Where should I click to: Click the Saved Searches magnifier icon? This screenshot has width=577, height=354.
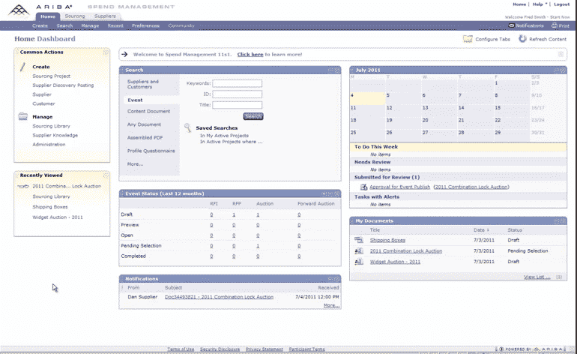(188, 128)
